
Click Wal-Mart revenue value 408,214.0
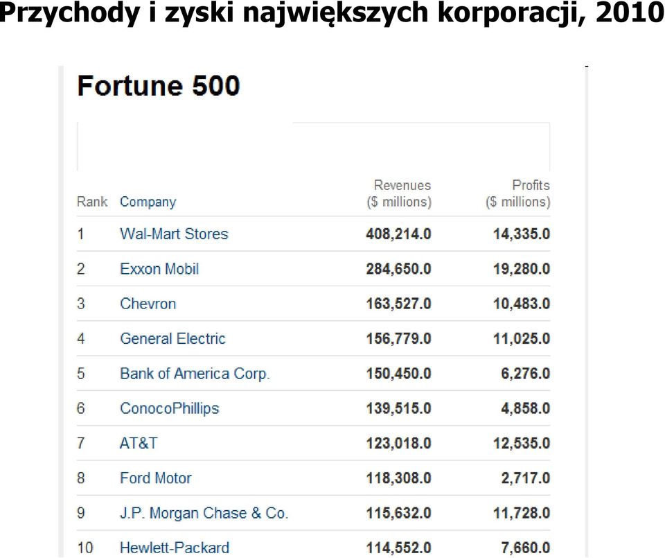point(399,234)
